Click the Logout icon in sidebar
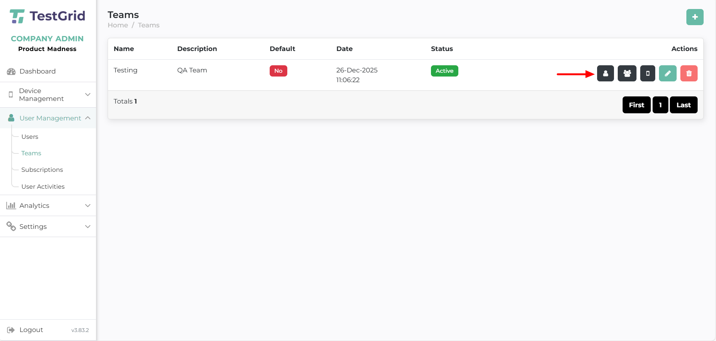 [x=11, y=330]
